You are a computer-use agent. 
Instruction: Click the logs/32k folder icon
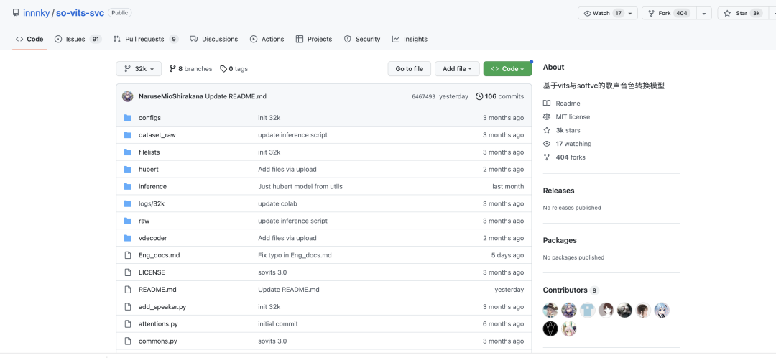[128, 203]
